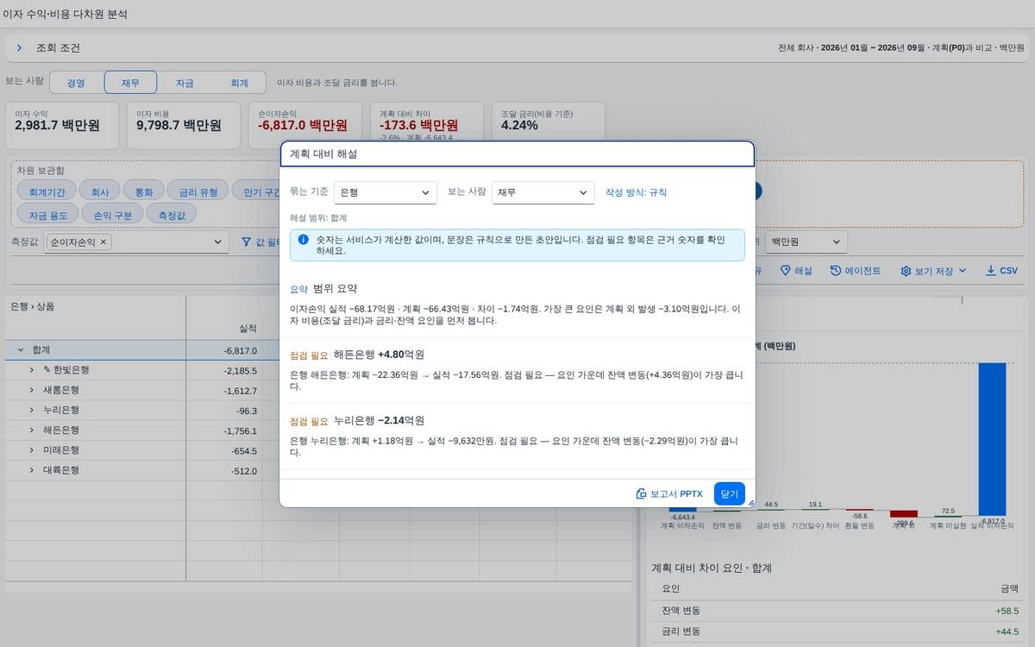1035x647 pixels.
Task: Click the 해든은행 +4.80억원 commentary heading
Action: point(379,355)
